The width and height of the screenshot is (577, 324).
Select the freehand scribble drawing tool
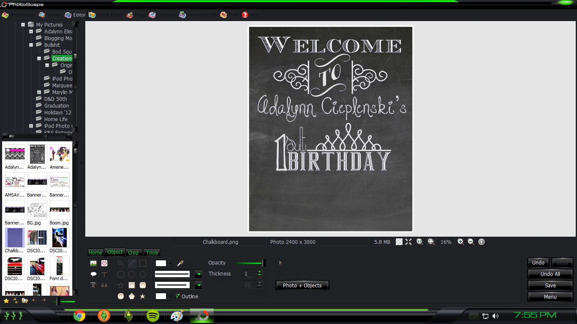click(121, 263)
